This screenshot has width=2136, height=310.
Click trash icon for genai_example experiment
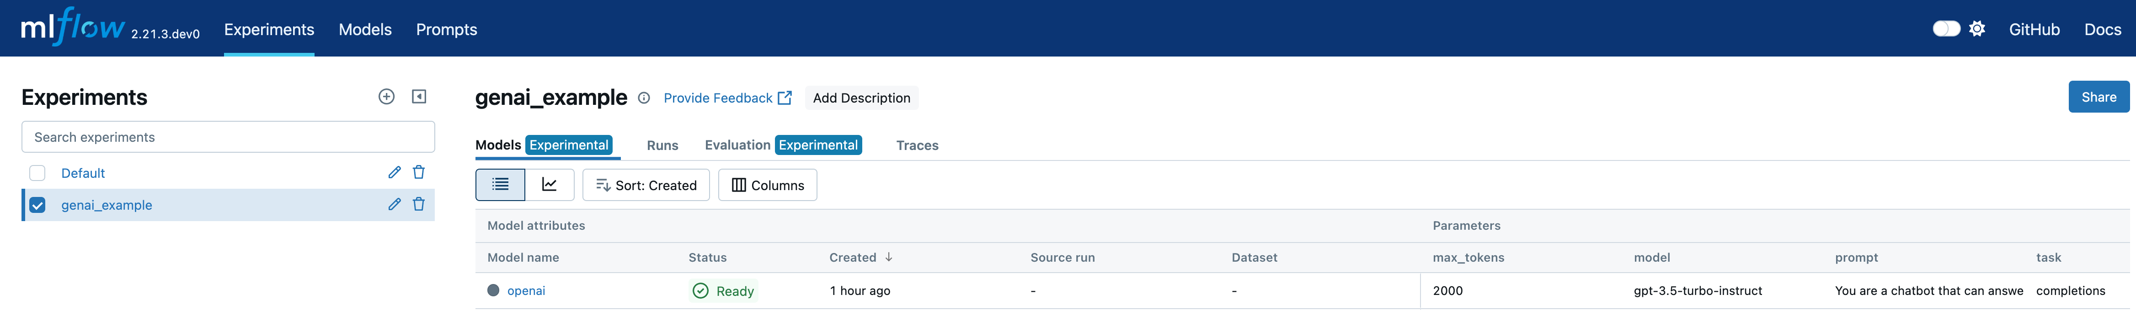click(419, 205)
